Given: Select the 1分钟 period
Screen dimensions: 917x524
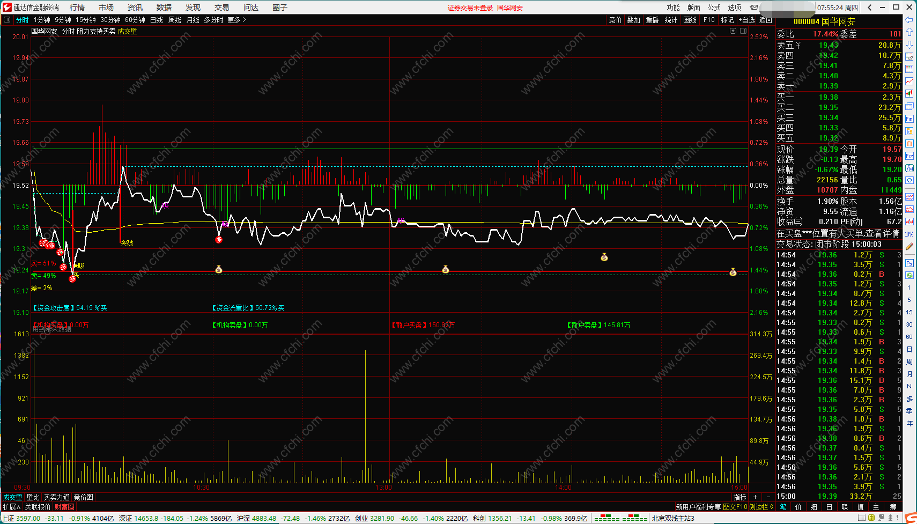Looking at the screenshot, I should point(42,20).
